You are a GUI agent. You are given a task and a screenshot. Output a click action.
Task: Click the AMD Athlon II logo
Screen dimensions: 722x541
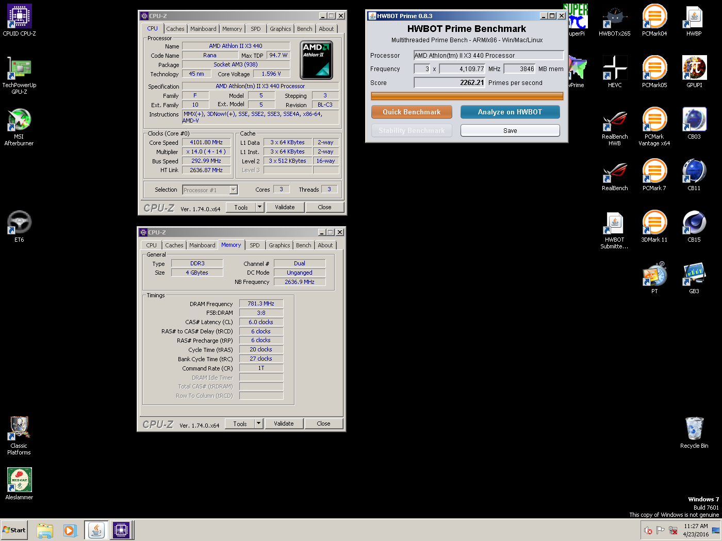[316, 60]
